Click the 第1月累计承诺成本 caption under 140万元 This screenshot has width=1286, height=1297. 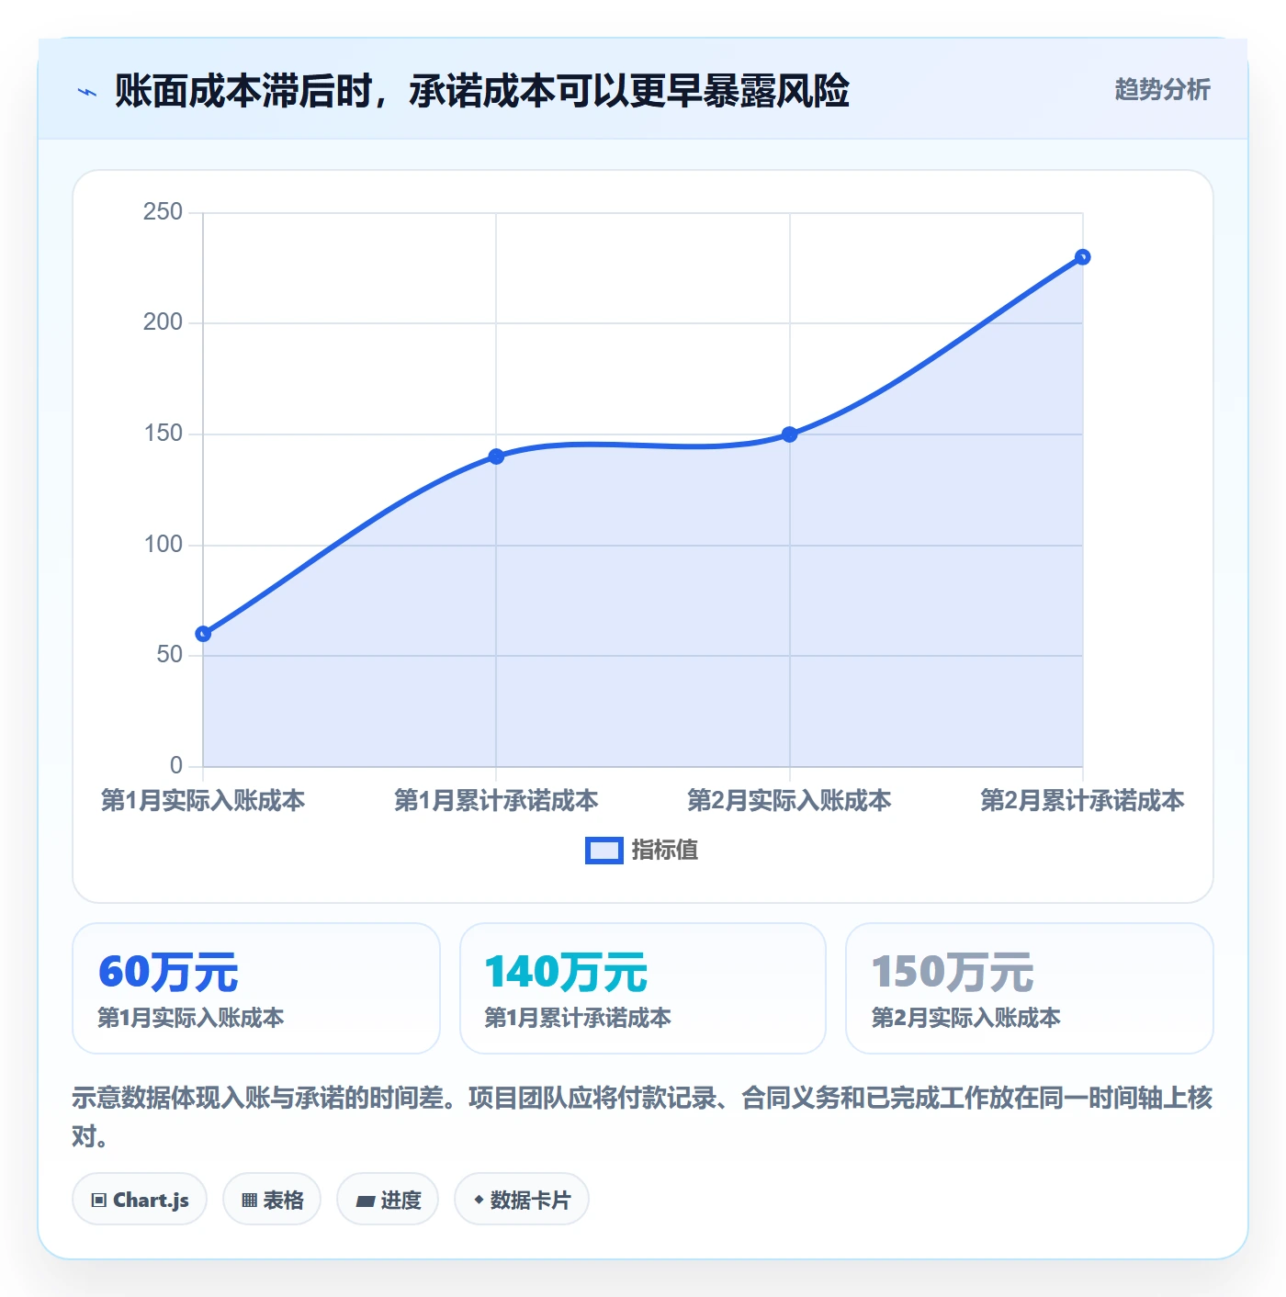[x=578, y=1018]
